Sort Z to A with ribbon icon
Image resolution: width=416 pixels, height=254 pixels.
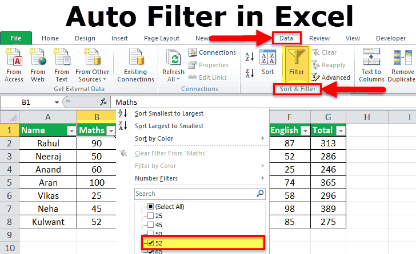[x=249, y=73]
